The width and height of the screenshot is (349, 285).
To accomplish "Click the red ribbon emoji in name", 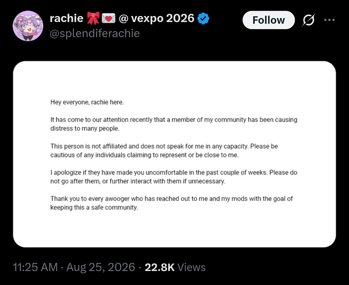I will click(x=93, y=19).
